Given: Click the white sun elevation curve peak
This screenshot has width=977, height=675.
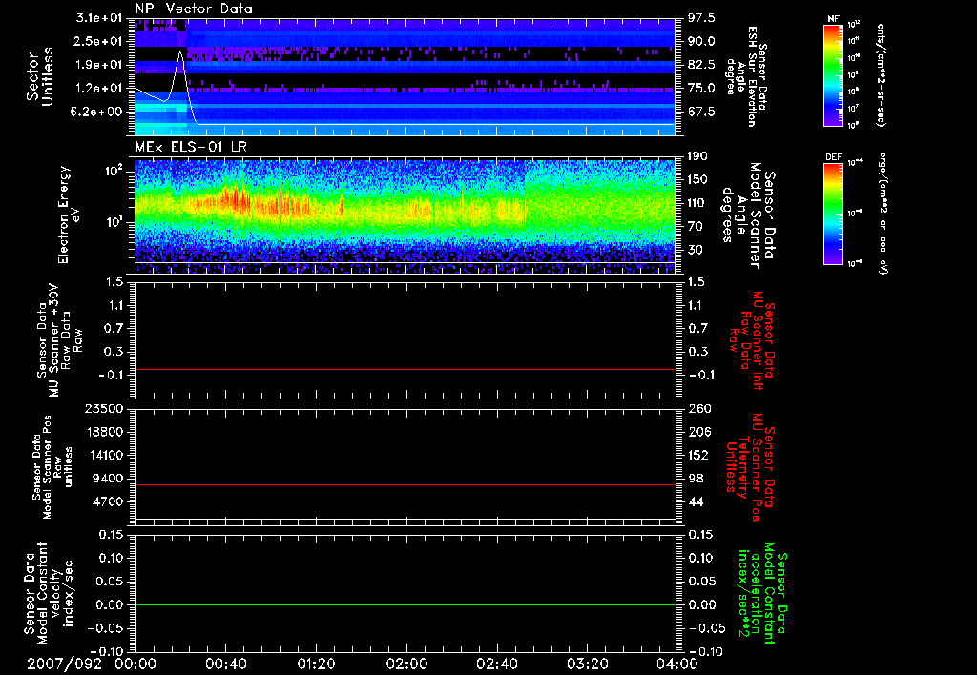Looking at the screenshot, I should [179, 52].
